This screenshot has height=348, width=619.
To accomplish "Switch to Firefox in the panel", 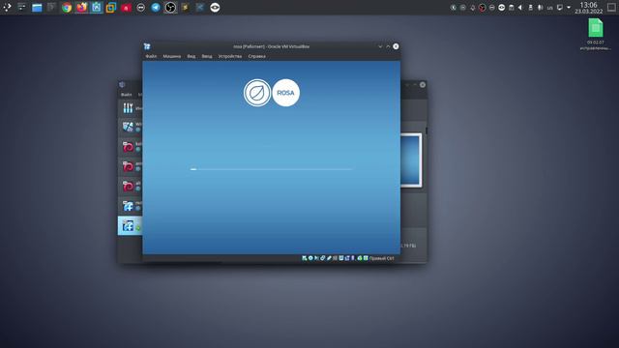I will tap(81, 7).
